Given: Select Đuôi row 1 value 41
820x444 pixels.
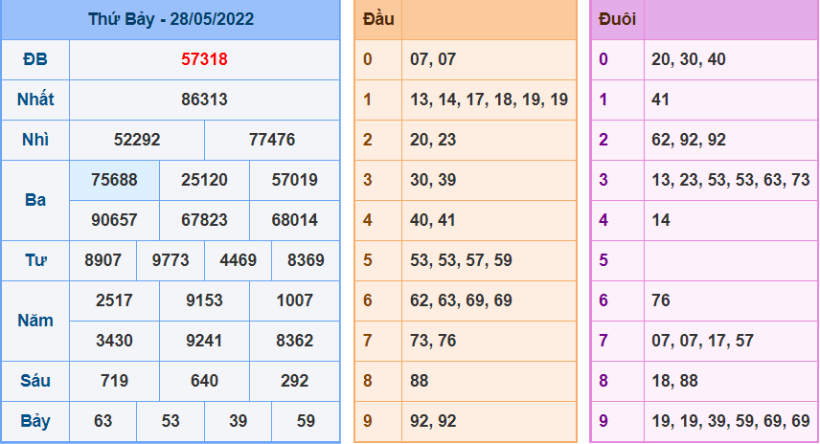Looking at the screenshot, I should click(x=660, y=100).
